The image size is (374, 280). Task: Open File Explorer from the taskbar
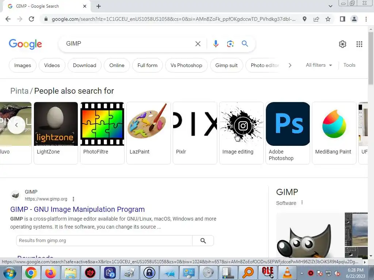70,273
